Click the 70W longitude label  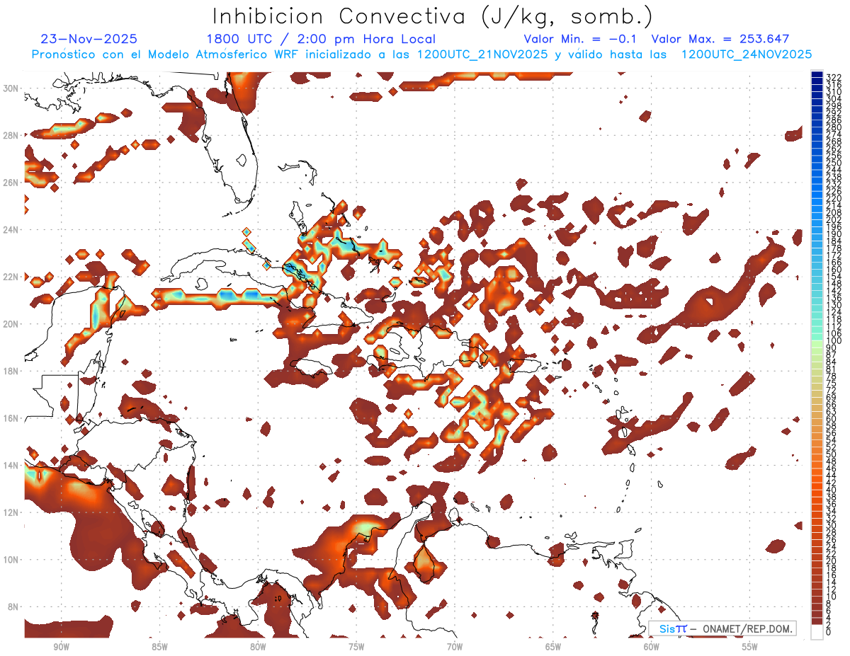(455, 648)
